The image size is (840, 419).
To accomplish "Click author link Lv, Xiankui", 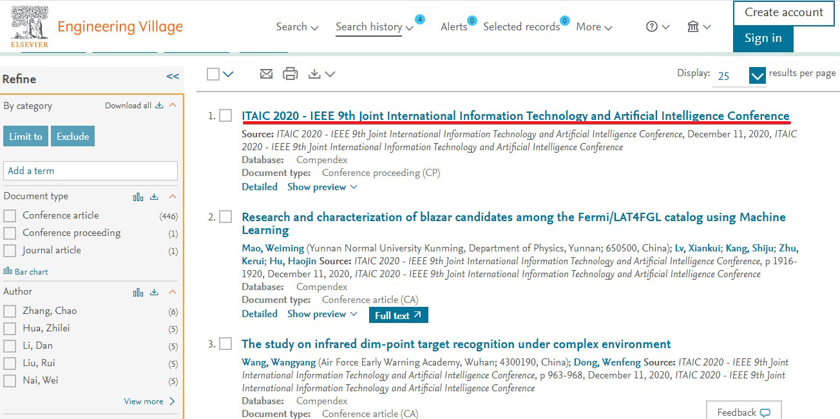I will pyautogui.click(x=698, y=248).
